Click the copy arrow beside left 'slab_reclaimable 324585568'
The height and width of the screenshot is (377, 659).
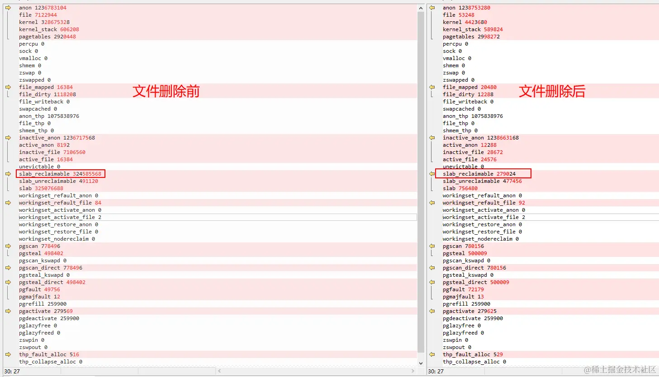click(x=8, y=174)
